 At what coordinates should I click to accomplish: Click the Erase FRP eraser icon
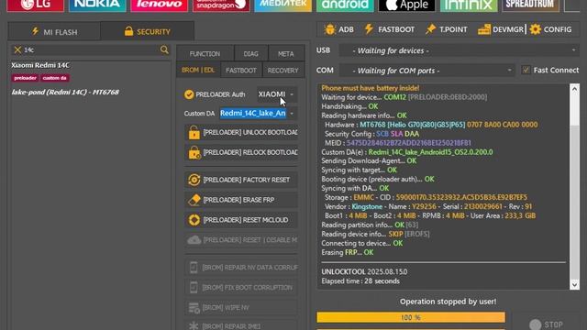click(x=194, y=200)
